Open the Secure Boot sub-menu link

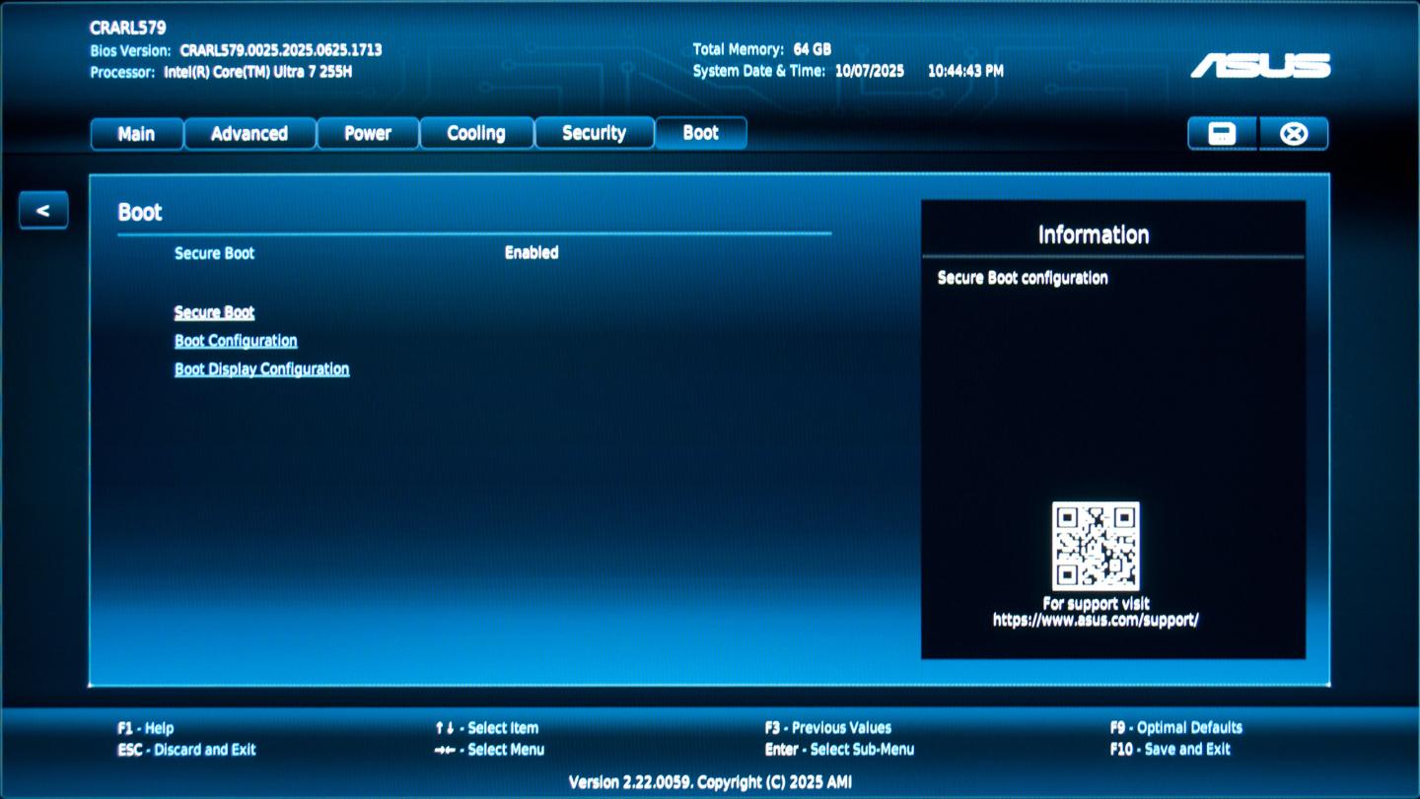point(215,312)
